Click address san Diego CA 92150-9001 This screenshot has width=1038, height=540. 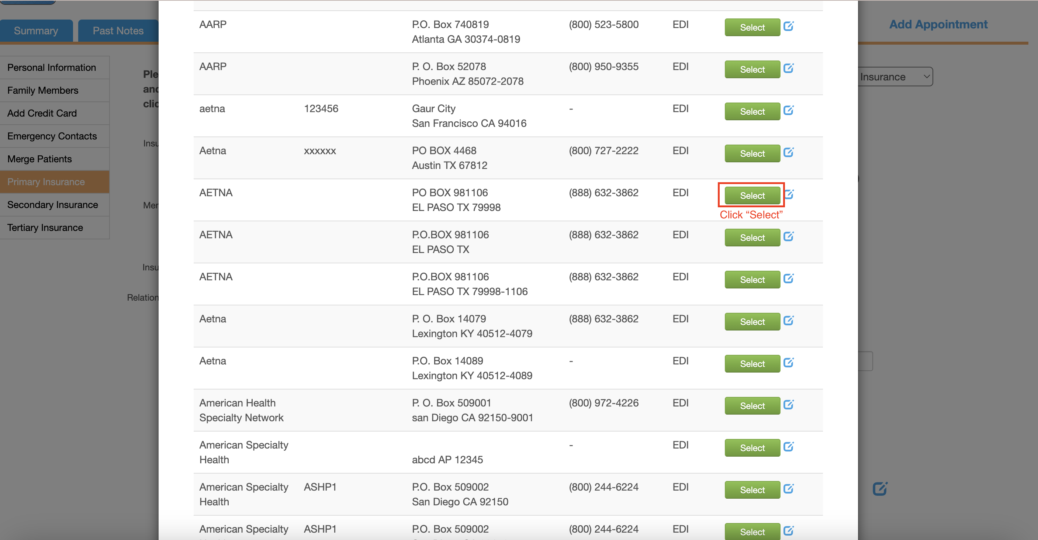(x=472, y=418)
